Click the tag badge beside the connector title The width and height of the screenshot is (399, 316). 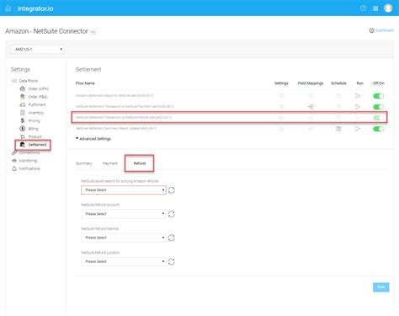[x=93, y=32]
